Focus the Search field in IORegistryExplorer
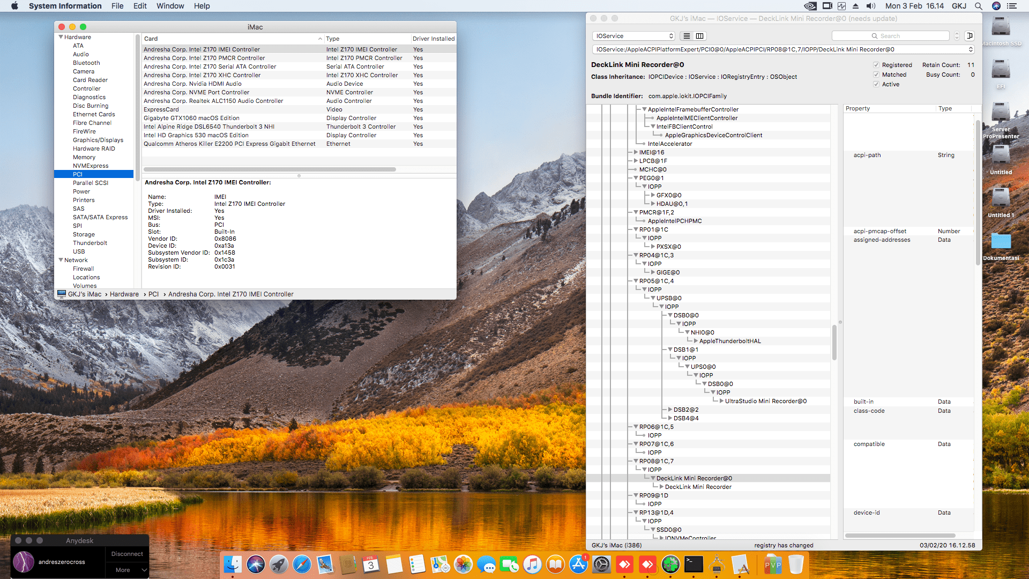The image size is (1029, 579). point(890,36)
